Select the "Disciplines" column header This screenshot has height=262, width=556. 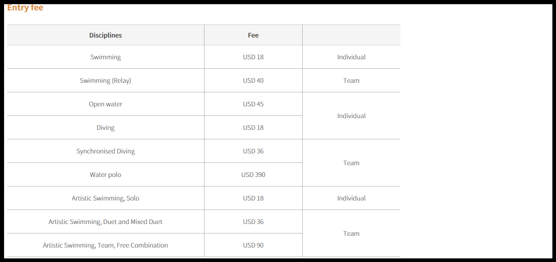point(105,35)
